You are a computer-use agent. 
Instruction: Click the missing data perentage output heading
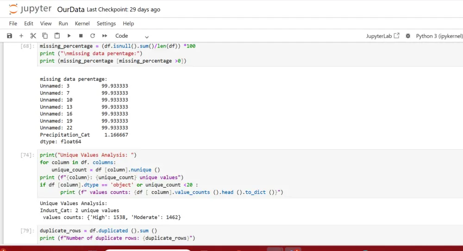pyautogui.click(x=74, y=79)
